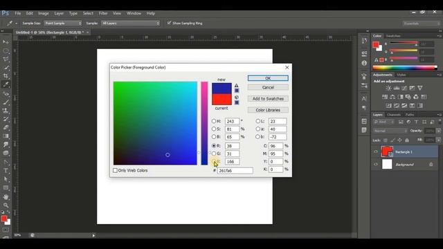Select the Rectangle shape tool
Screen dimensions: 443x249
click(6, 187)
